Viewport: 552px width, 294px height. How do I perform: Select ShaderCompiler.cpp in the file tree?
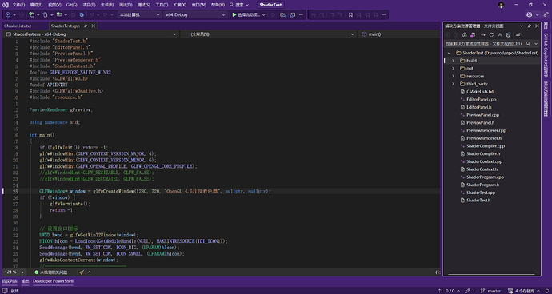coord(486,145)
